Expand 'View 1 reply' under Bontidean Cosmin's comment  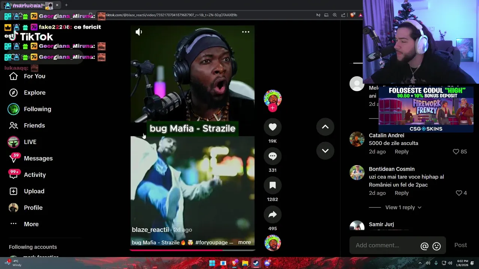[403, 207]
